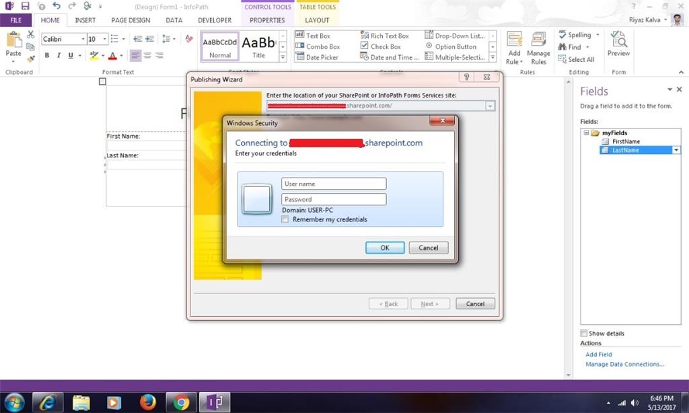Clear formatting with the eraser icon
Image resolution: width=689 pixels, height=413 pixels.
tap(189, 38)
